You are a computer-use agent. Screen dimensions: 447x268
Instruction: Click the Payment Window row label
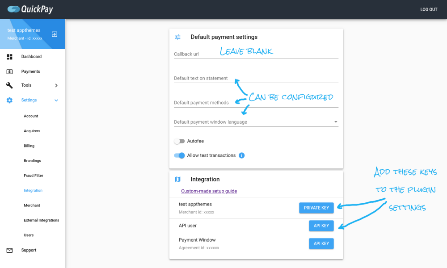(197, 240)
